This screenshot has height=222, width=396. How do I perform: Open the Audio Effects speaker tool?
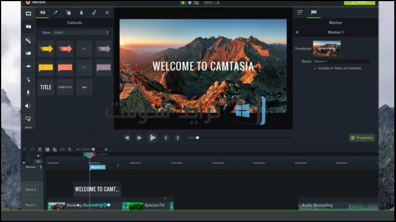point(28,105)
